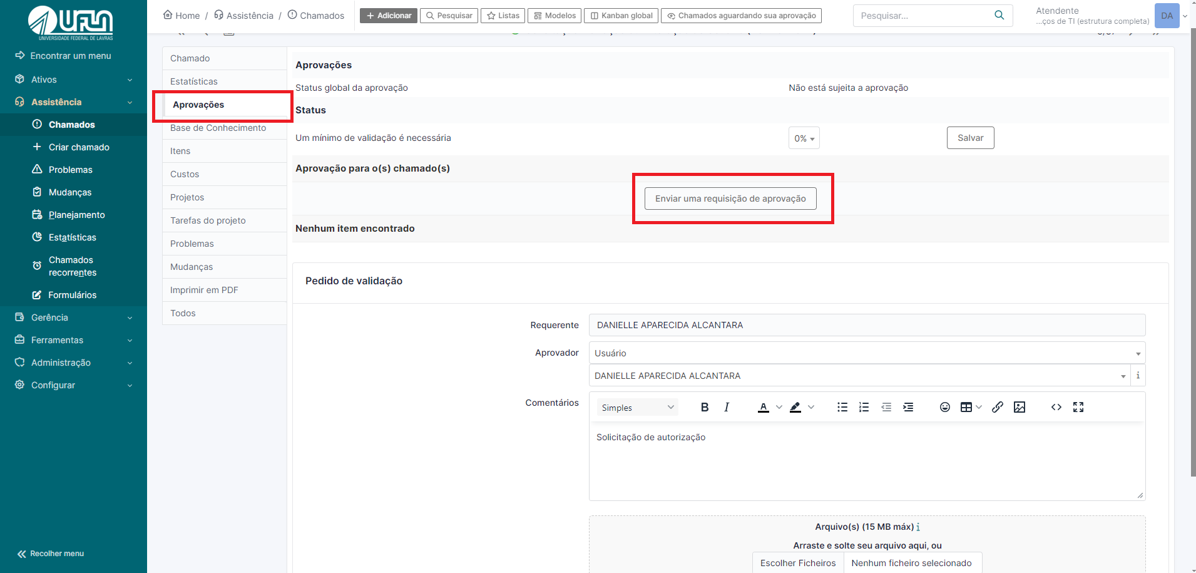
Task: Switch to the Tarefas do projeto tab
Action: 225,220
